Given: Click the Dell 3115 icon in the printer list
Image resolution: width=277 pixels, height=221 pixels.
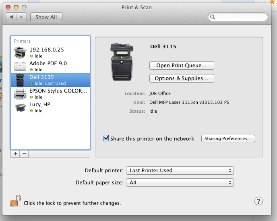Looking at the screenshot, I should pos(20,80).
